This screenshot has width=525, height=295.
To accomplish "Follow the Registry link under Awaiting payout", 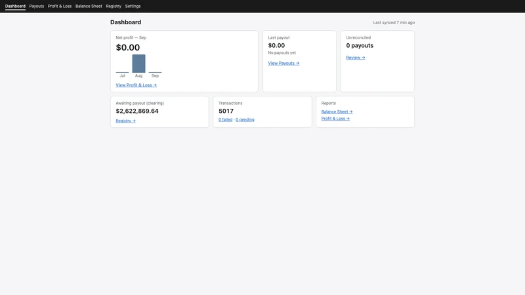I will click(125, 121).
